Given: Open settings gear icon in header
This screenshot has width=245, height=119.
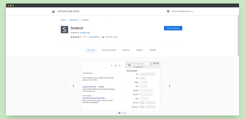Looking at the screenshot, I should tap(168, 11).
